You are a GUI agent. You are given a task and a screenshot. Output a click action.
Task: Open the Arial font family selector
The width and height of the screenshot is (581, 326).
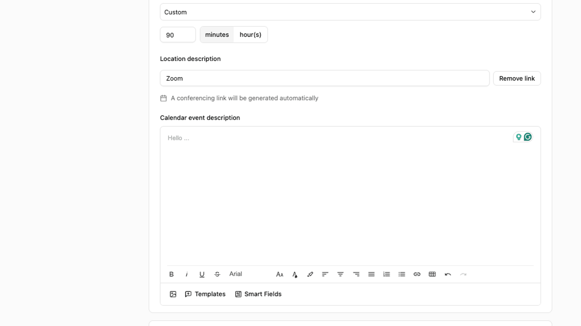235,274
